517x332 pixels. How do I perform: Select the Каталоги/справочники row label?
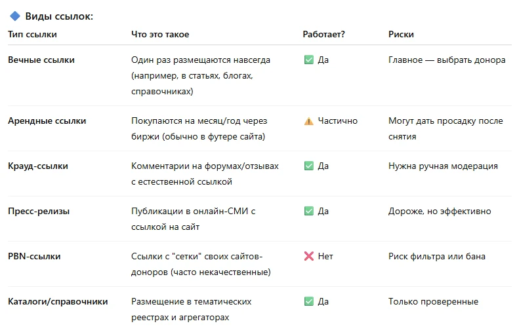[x=58, y=302]
